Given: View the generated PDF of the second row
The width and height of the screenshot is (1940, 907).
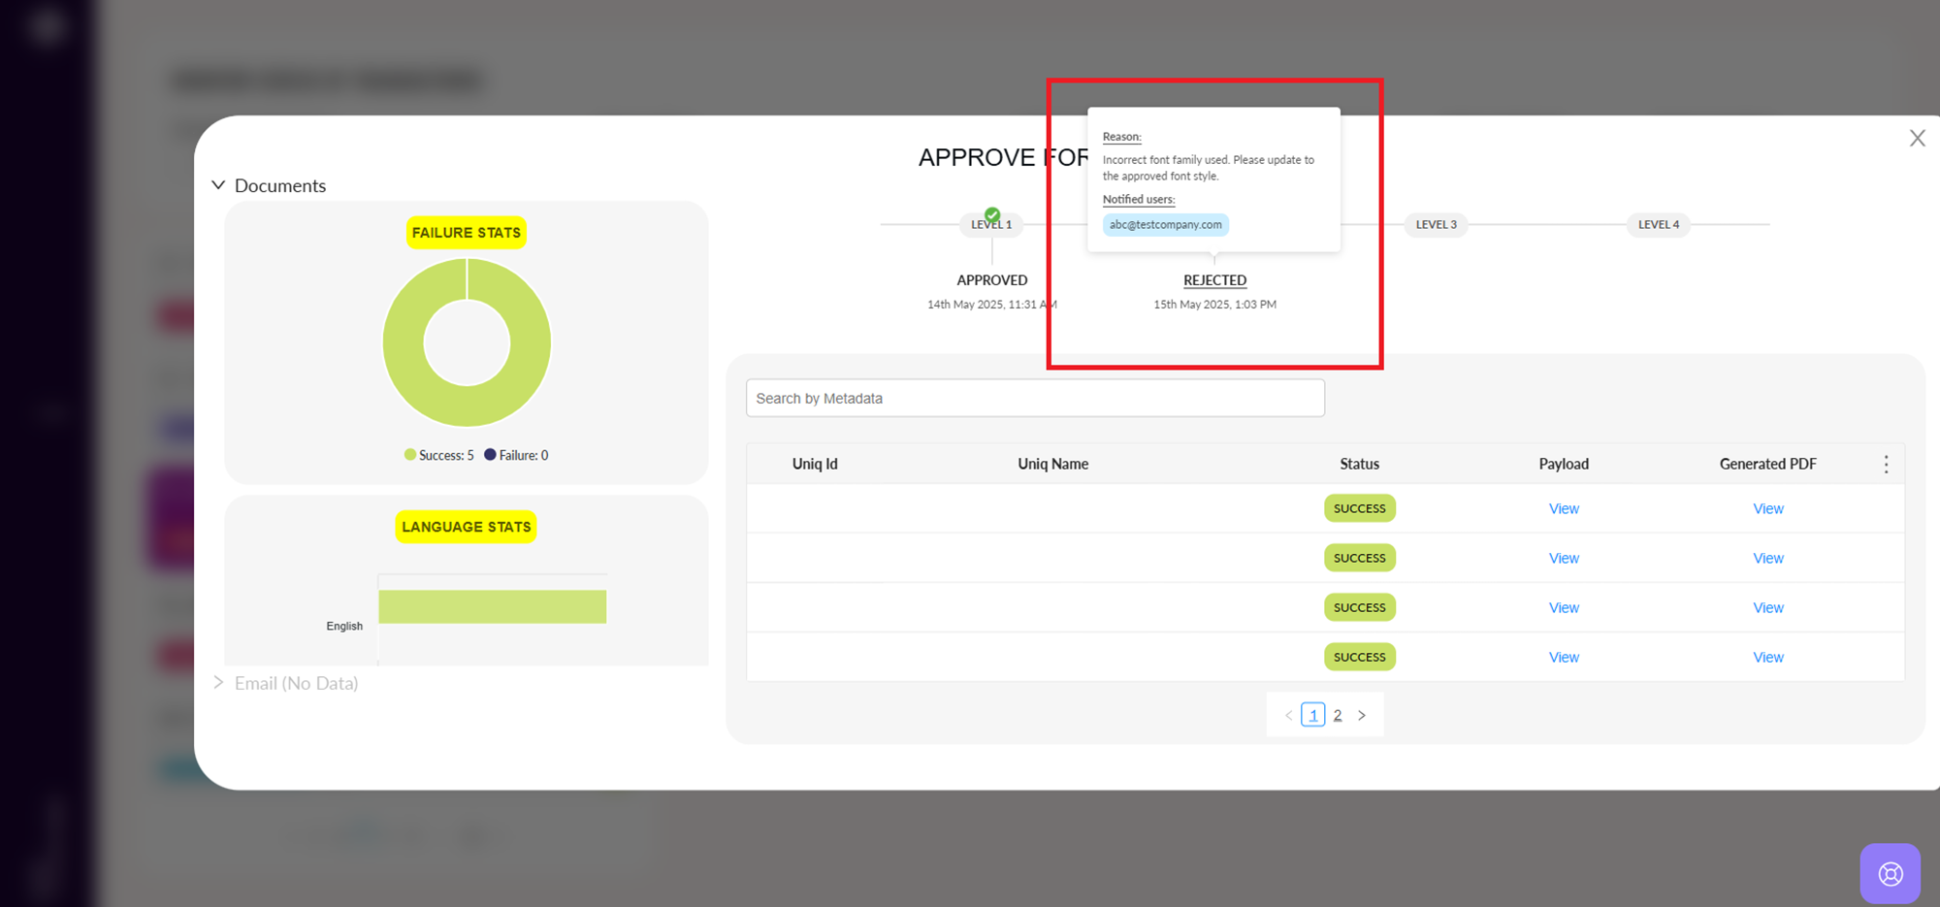Looking at the screenshot, I should point(1767,559).
